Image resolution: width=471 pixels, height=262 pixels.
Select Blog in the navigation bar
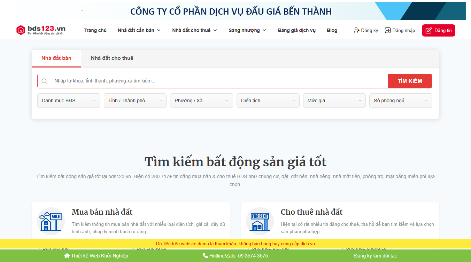click(x=332, y=30)
